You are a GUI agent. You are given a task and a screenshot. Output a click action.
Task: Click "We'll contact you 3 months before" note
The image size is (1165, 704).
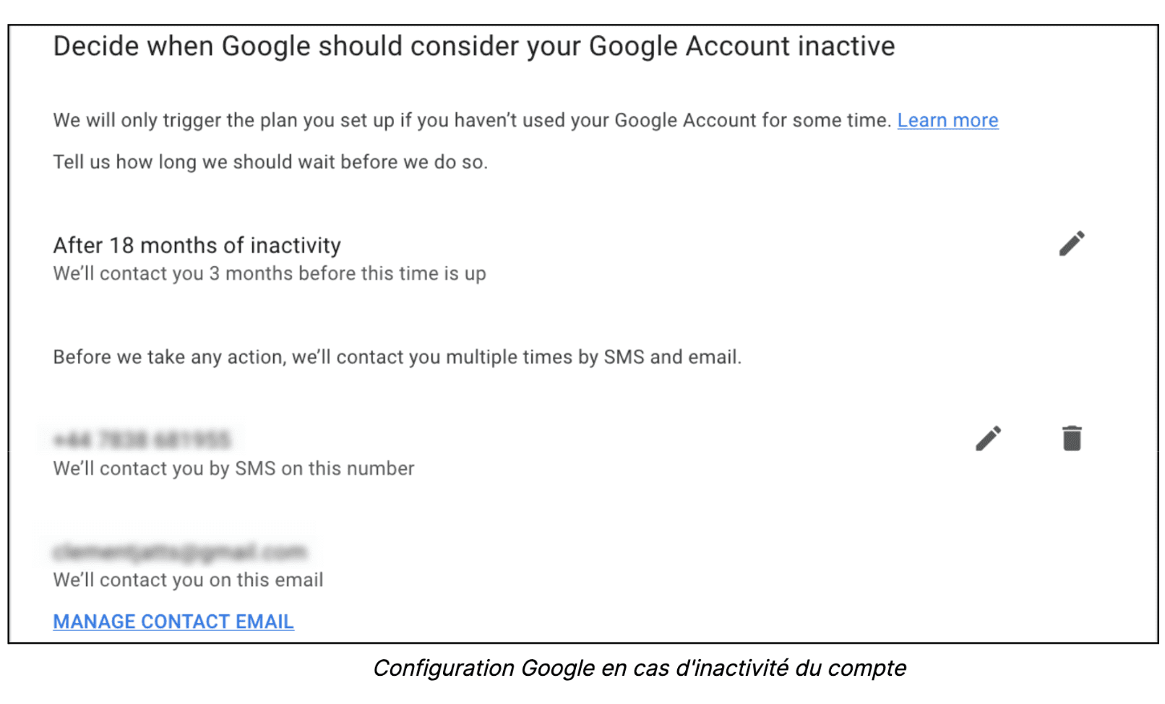tap(269, 274)
